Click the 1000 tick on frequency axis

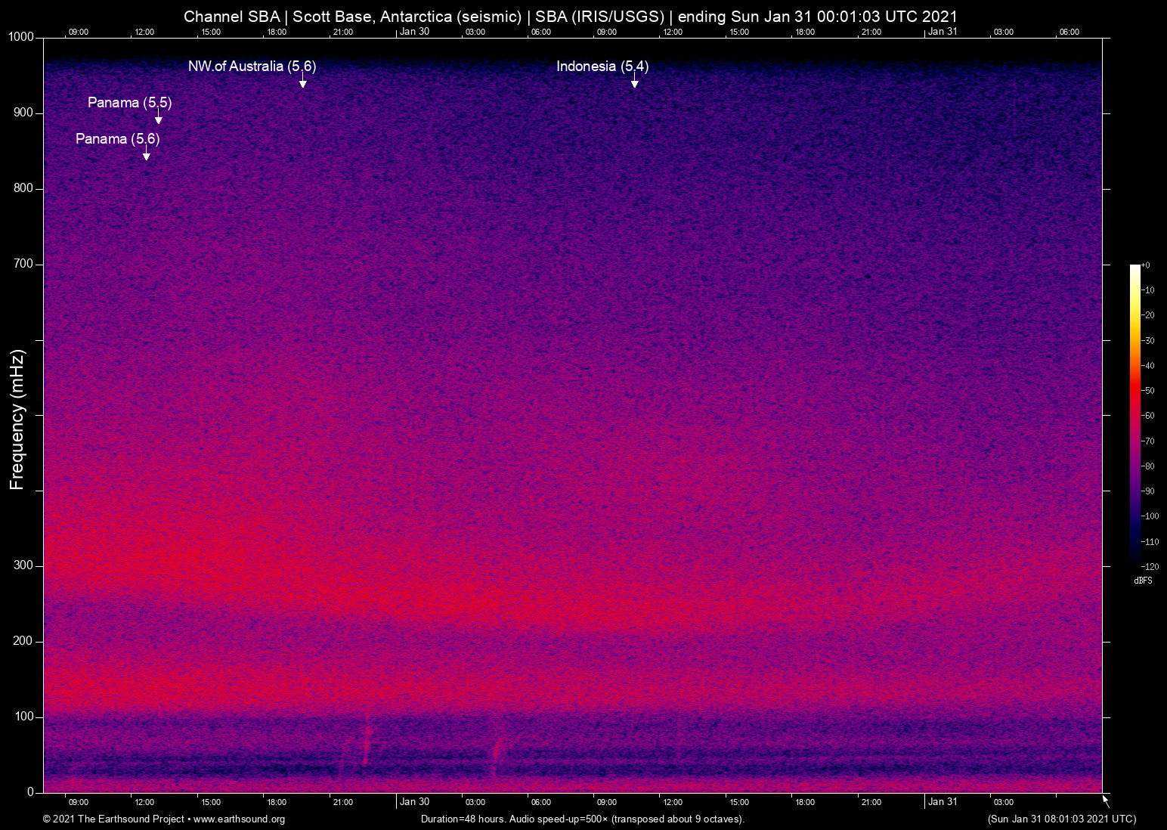click(x=20, y=37)
